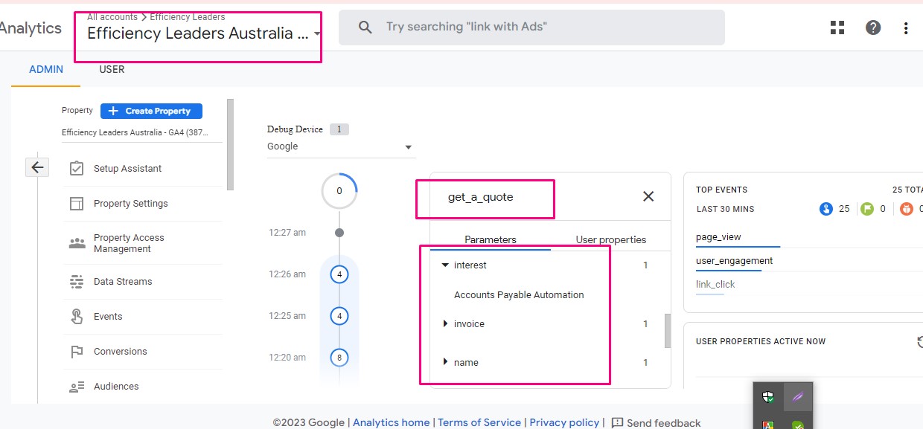923x429 pixels.
Task: Click the Send feedback link
Action: pos(664,423)
